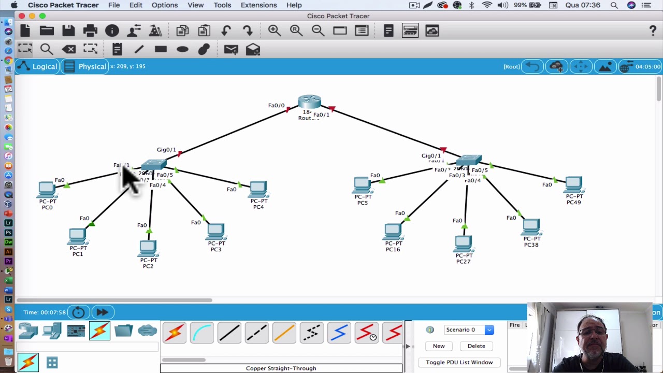This screenshot has height=373, width=663.
Task: Draw an ellipse tool
Action: click(x=182, y=49)
